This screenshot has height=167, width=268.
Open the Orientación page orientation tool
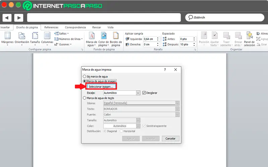22,39
